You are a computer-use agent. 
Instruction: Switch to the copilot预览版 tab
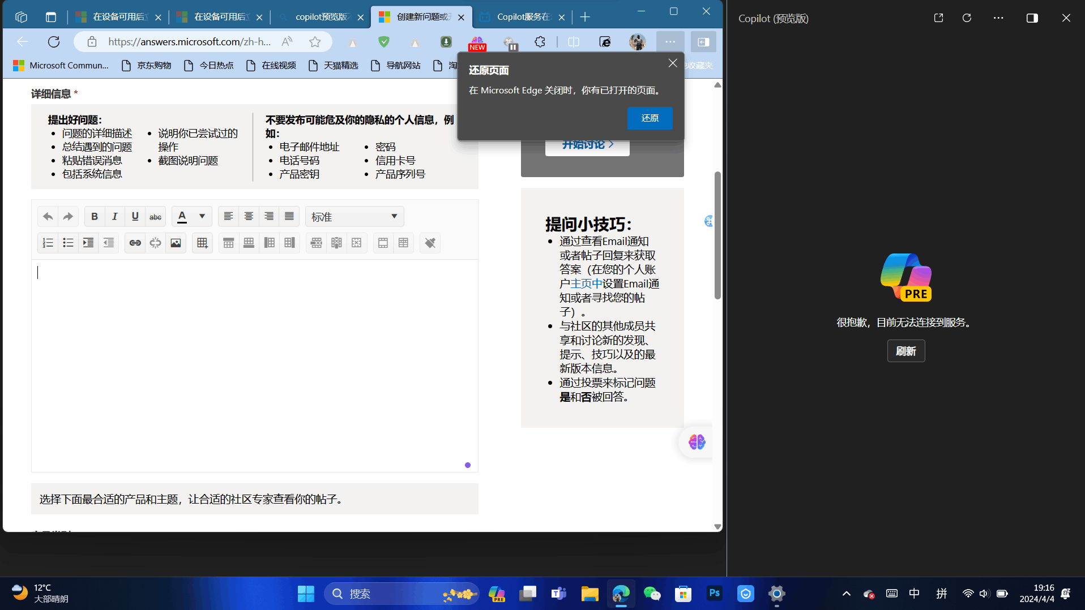[321, 17]
